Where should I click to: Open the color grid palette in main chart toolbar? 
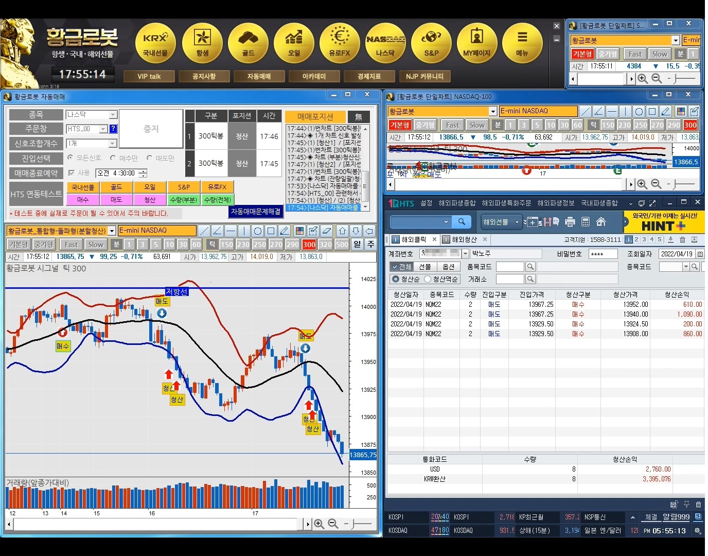click(x=299, y=231)
